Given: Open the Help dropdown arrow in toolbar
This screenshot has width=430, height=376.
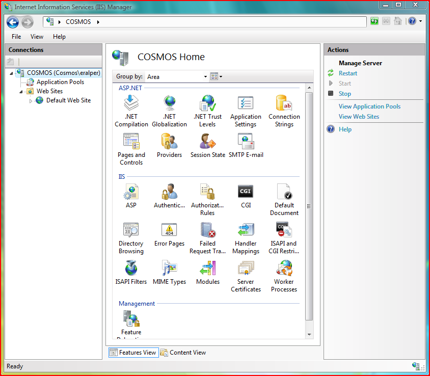Looking at the screenshot, I should coord(420,21).
